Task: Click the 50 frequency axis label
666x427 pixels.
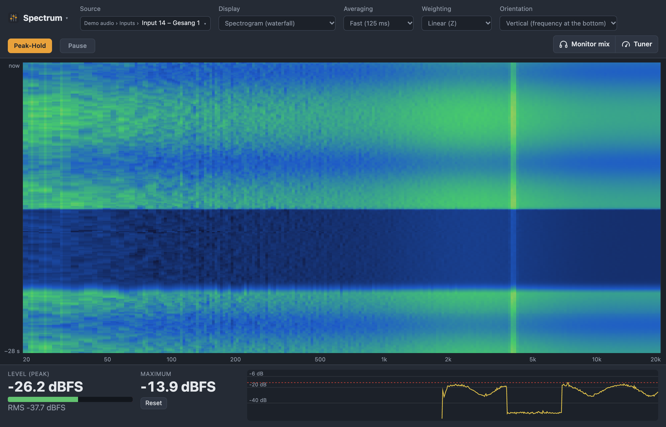Action: 107,360
